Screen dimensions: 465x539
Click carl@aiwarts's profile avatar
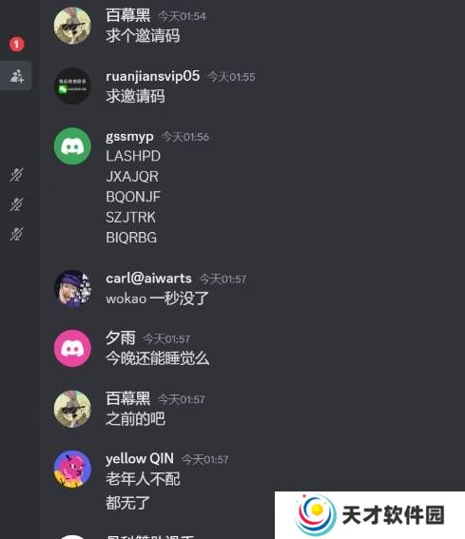pyautogui.click(x=72, y=288)
